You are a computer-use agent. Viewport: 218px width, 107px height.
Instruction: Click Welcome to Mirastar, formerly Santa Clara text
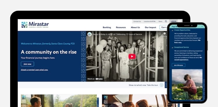[x=48, y=44]
